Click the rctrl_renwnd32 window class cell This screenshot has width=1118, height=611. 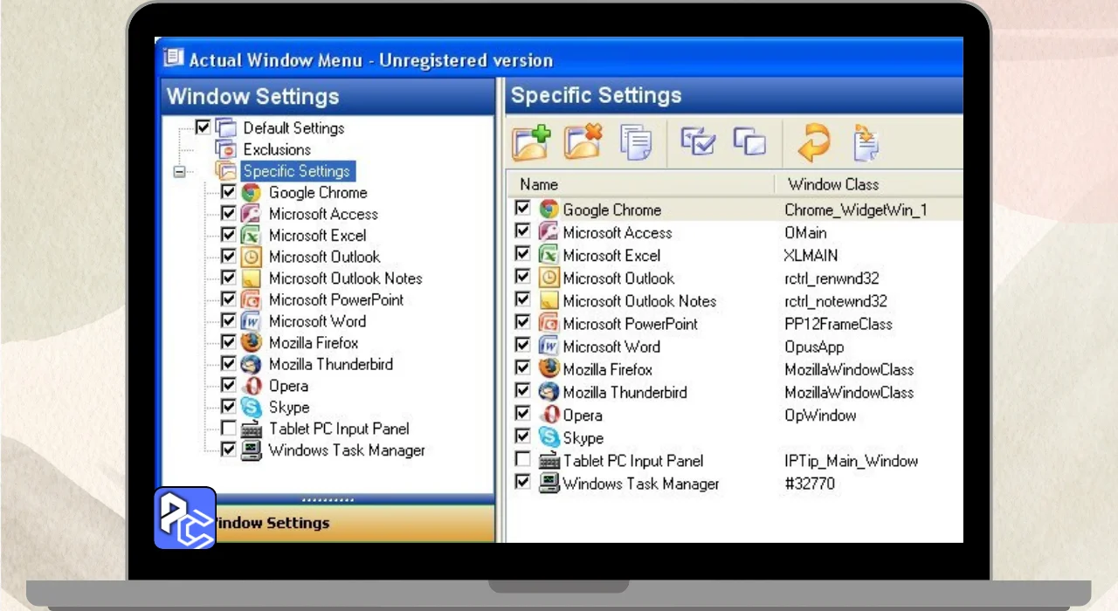click(832, 278)
